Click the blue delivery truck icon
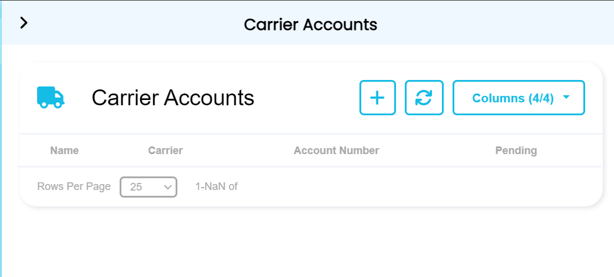 (51, 98)
